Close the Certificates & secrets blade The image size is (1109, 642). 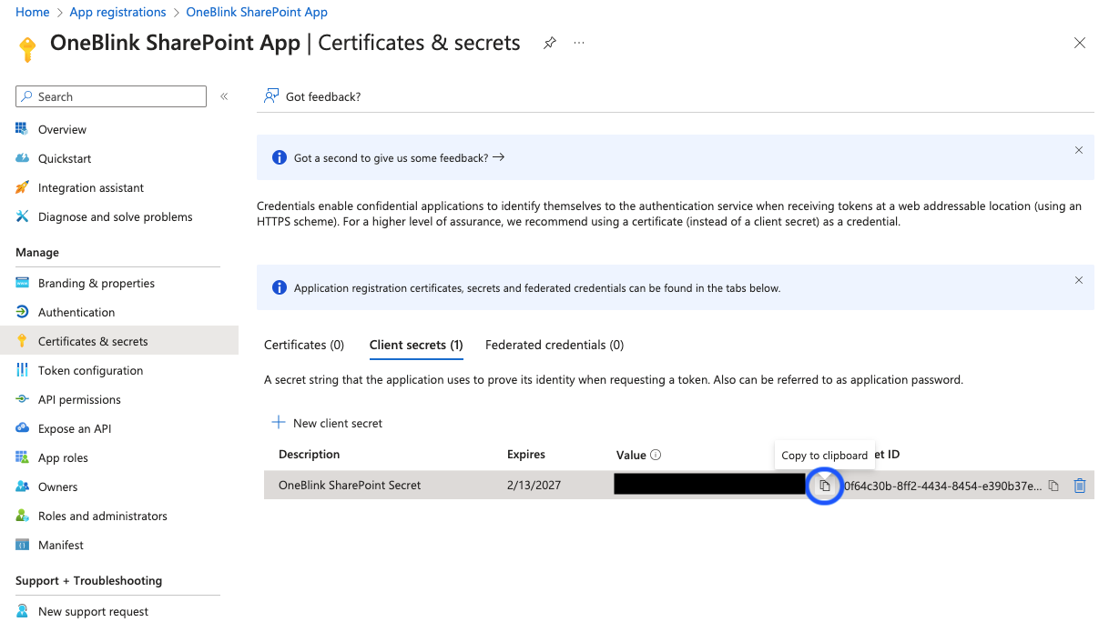[1080, 43]
